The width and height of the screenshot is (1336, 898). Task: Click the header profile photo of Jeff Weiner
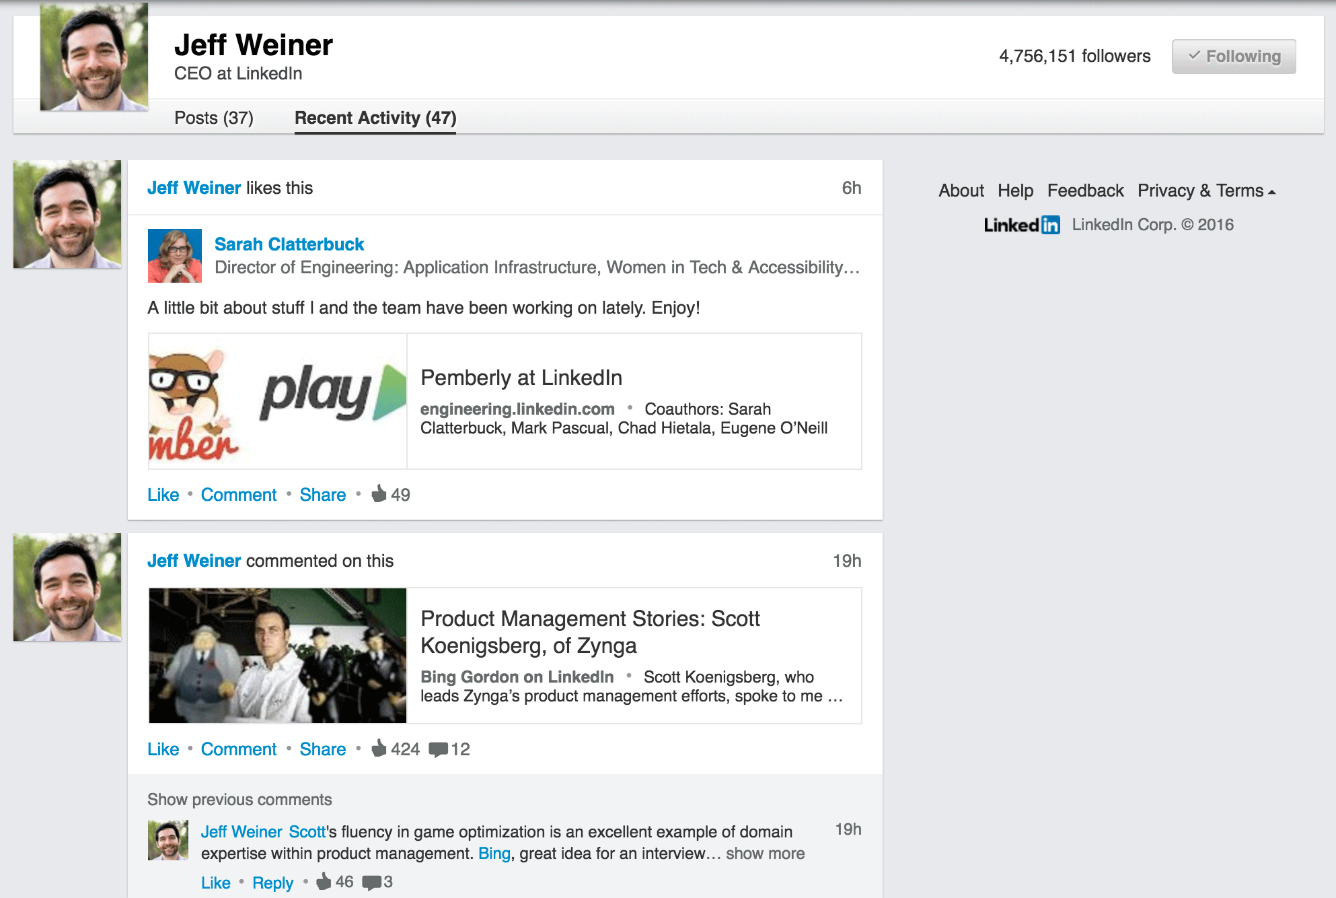click(94, 57)
